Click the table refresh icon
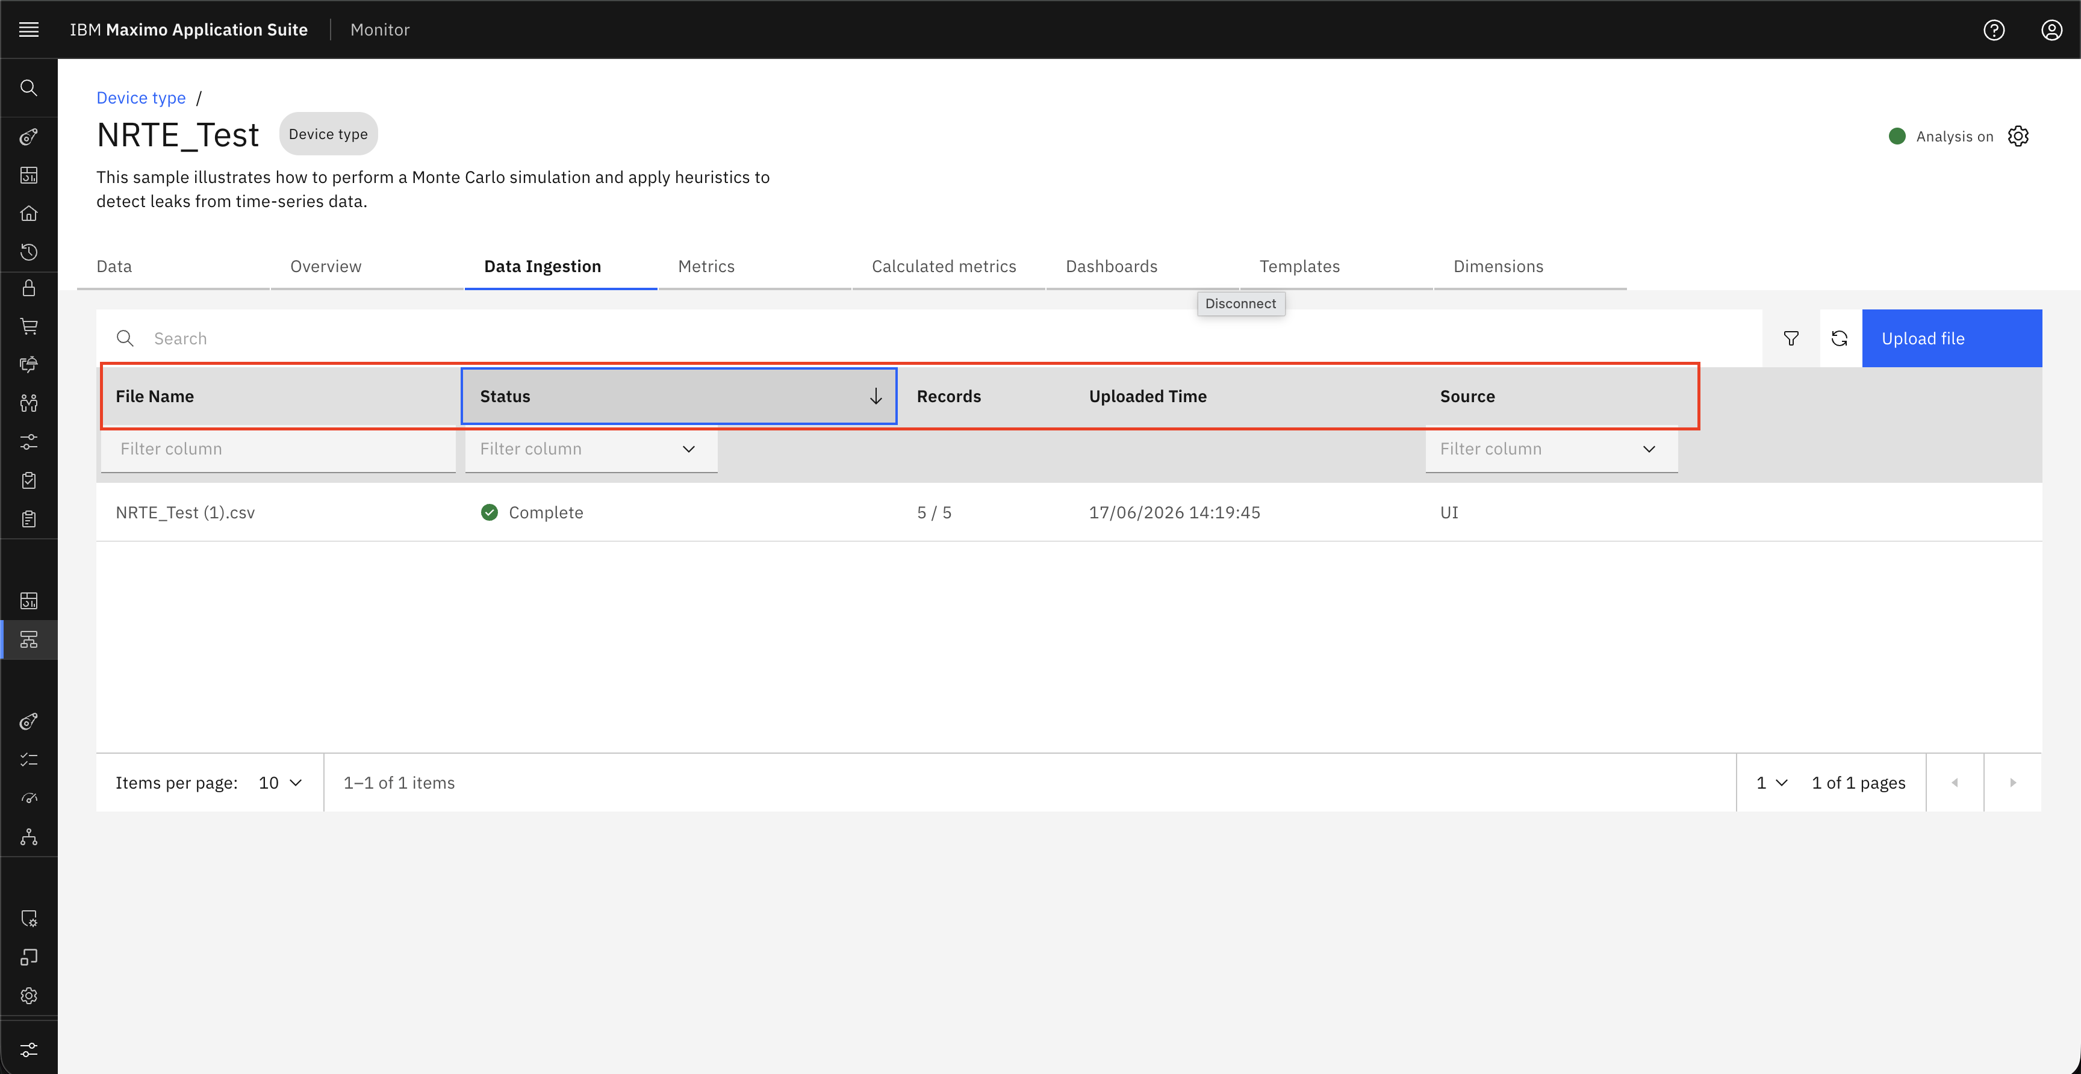The height and width of the screenshot is (1074, 2081). click(1840, 338)
